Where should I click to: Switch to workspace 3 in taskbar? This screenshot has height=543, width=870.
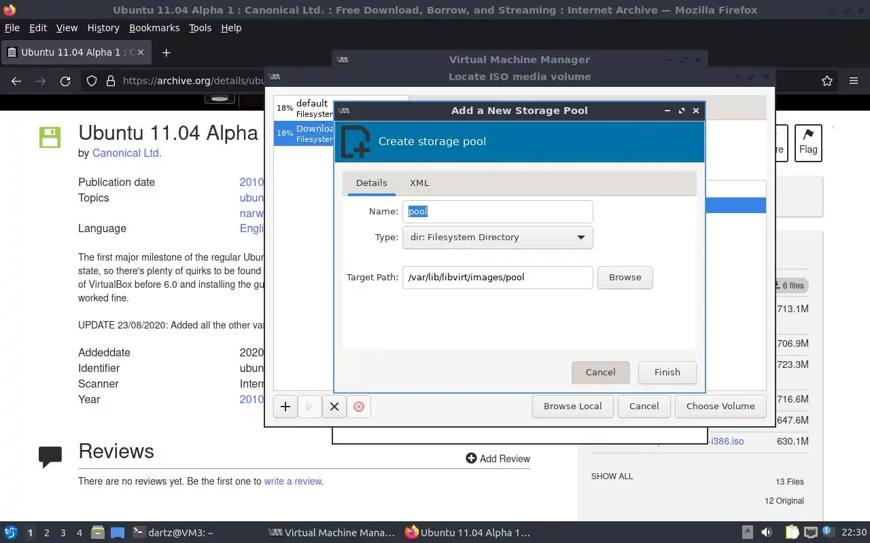[63, 533]
